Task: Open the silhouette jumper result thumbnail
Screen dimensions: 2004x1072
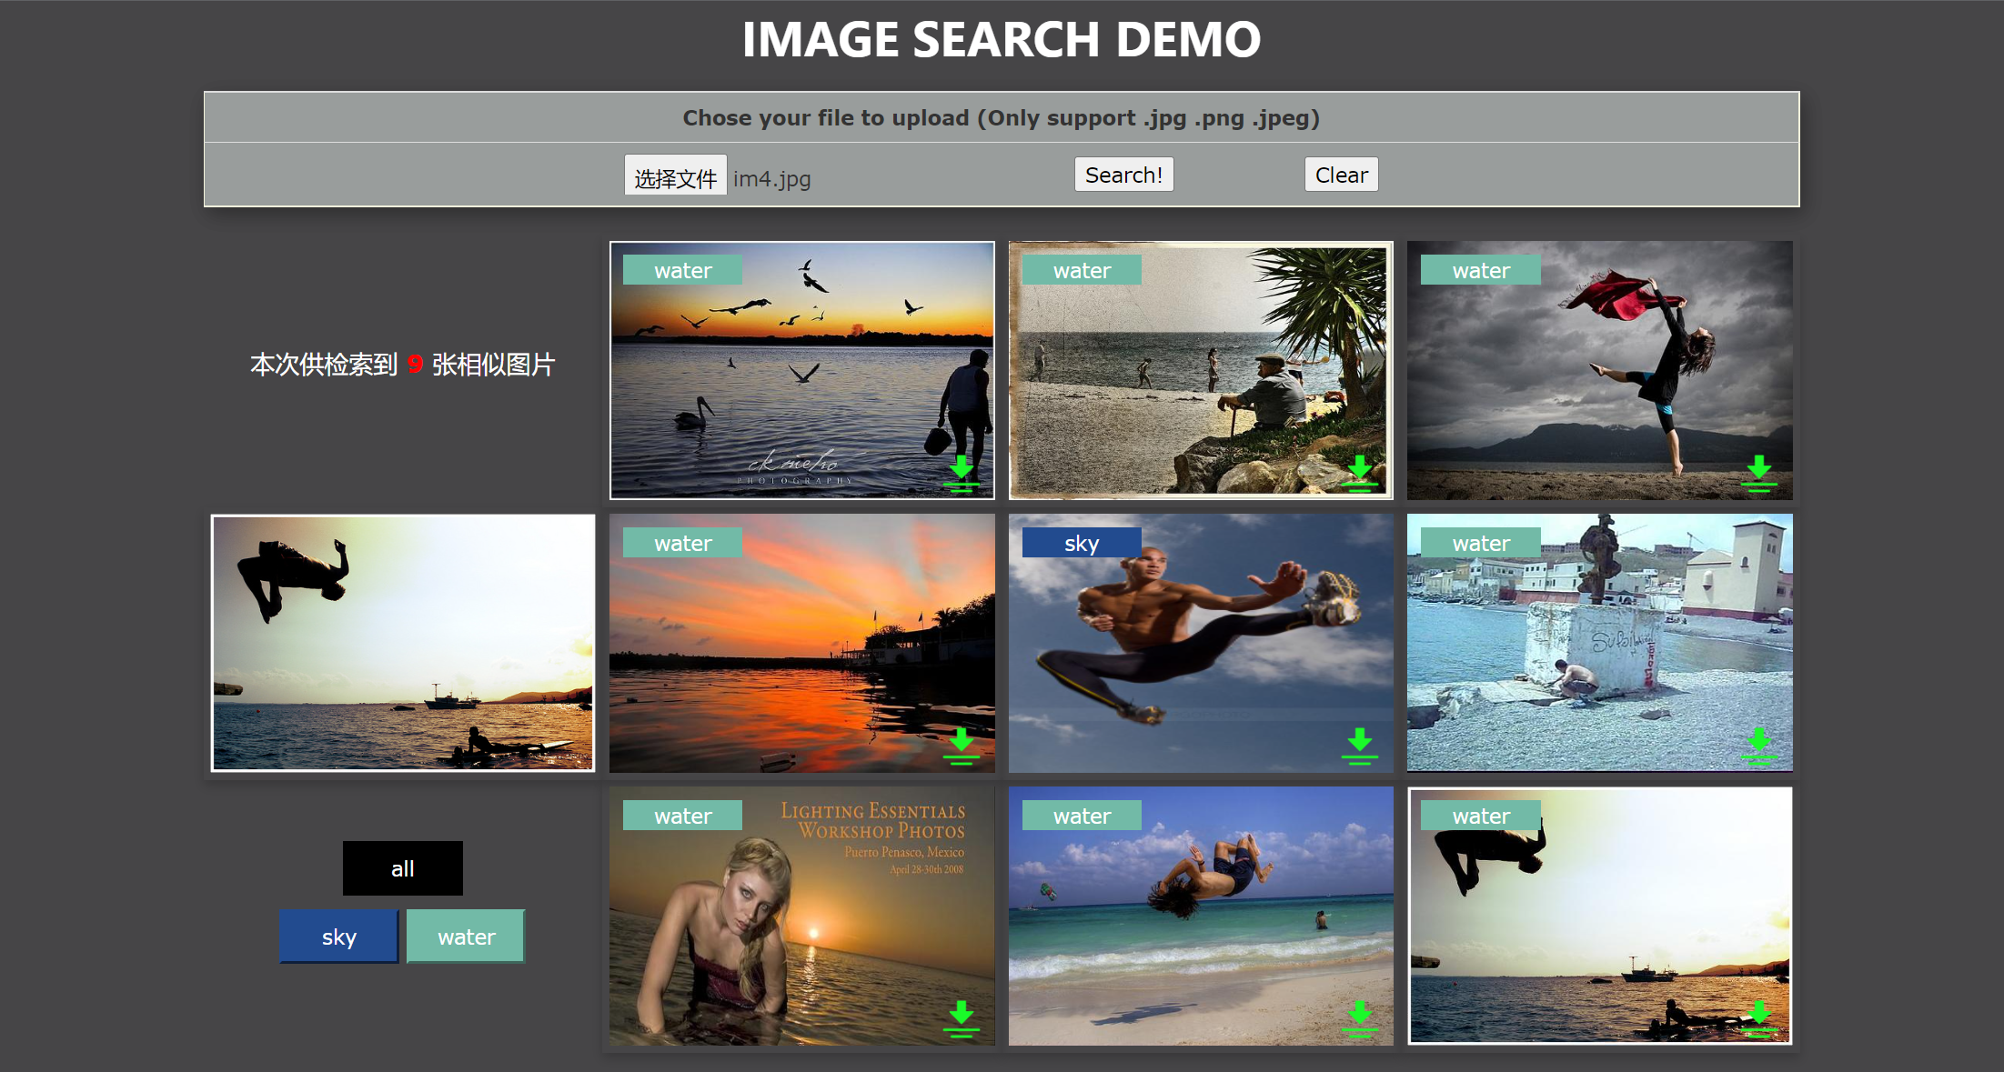Action: tap(1600, 916)
